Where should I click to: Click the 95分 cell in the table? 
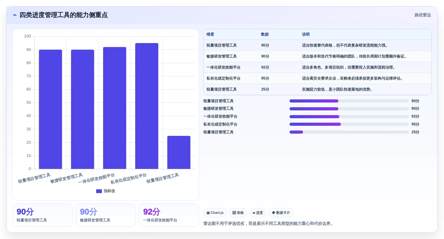coord(265,78)
